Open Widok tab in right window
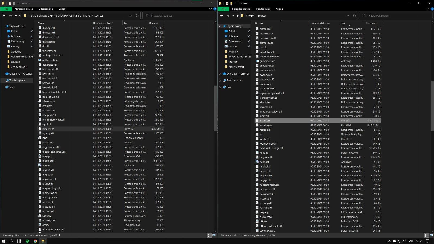This screenshot has width=434, height=244. (279, 9)
